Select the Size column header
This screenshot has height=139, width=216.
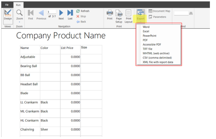click(91, 49)
